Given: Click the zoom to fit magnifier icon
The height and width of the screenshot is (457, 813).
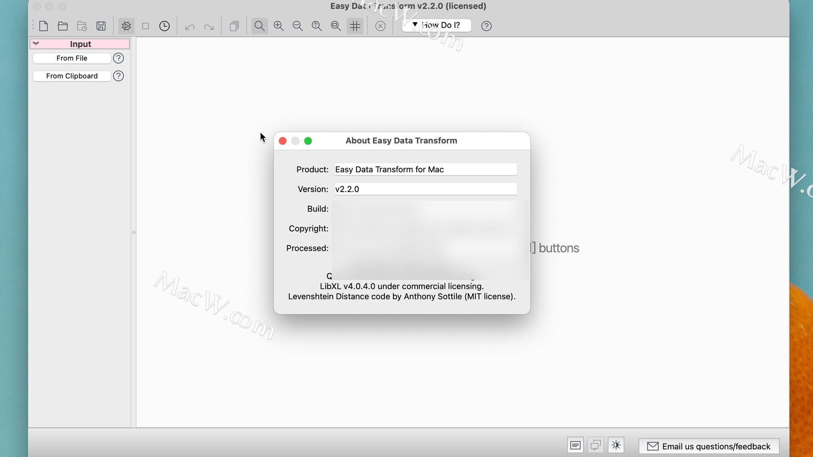Looking at the screenshot, I should 317,26.
